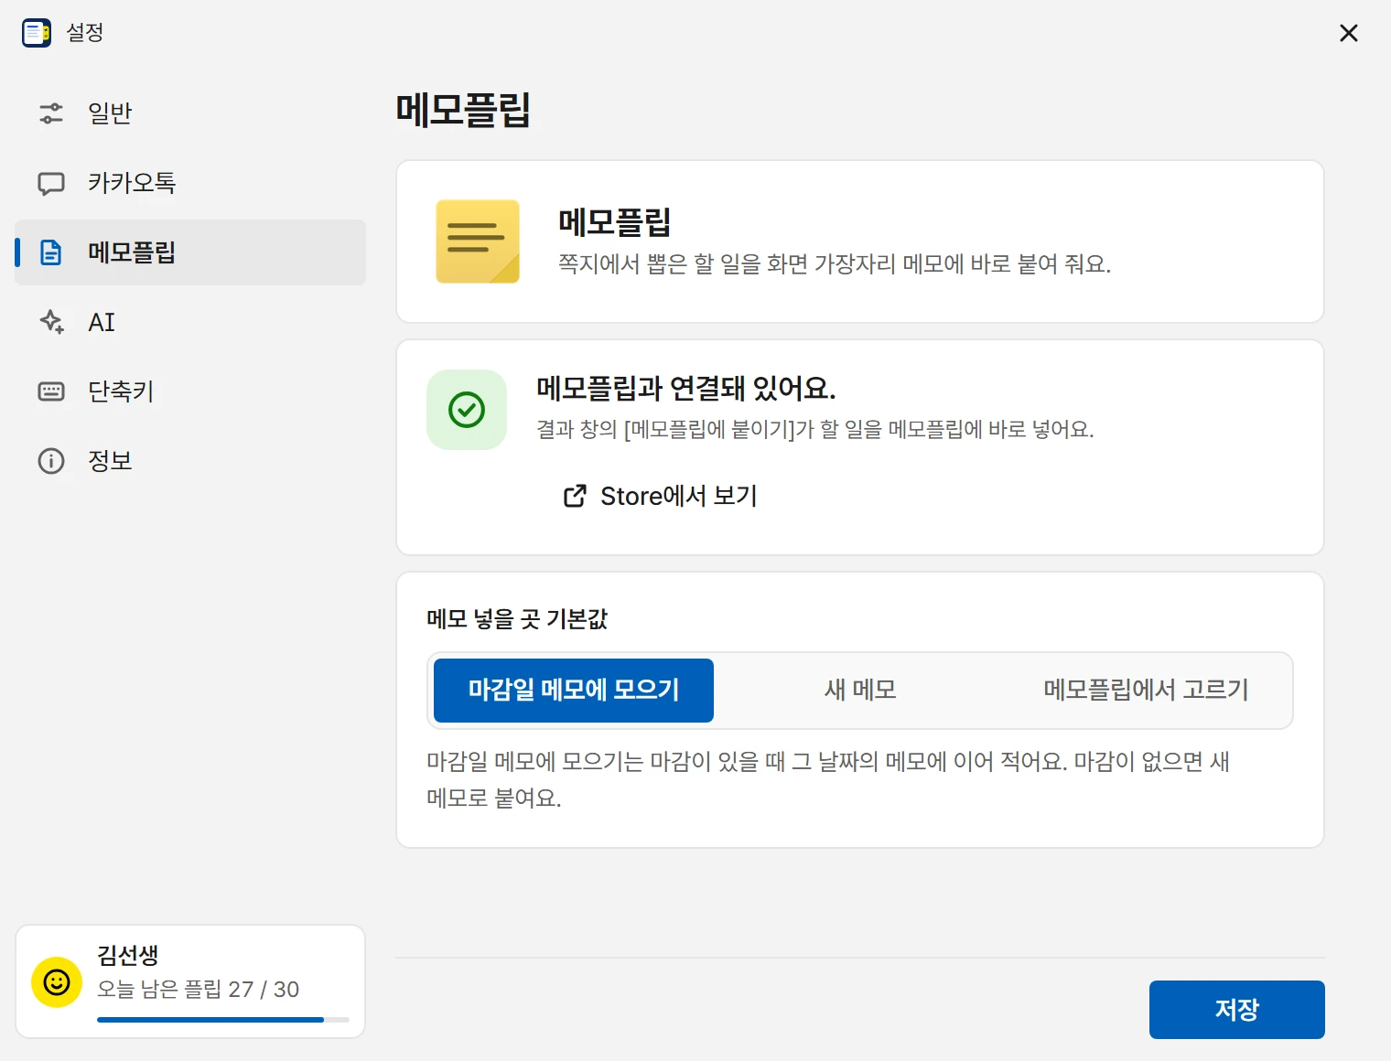Viewport: 1391px width, 1061px height.
Task: Click the external link icon beside Store에서 보기
Action: [575, 496]
